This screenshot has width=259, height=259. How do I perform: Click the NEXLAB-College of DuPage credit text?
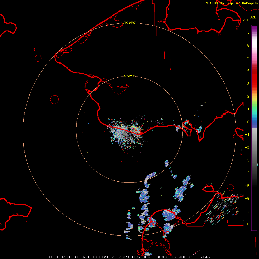tap(230, 3)
